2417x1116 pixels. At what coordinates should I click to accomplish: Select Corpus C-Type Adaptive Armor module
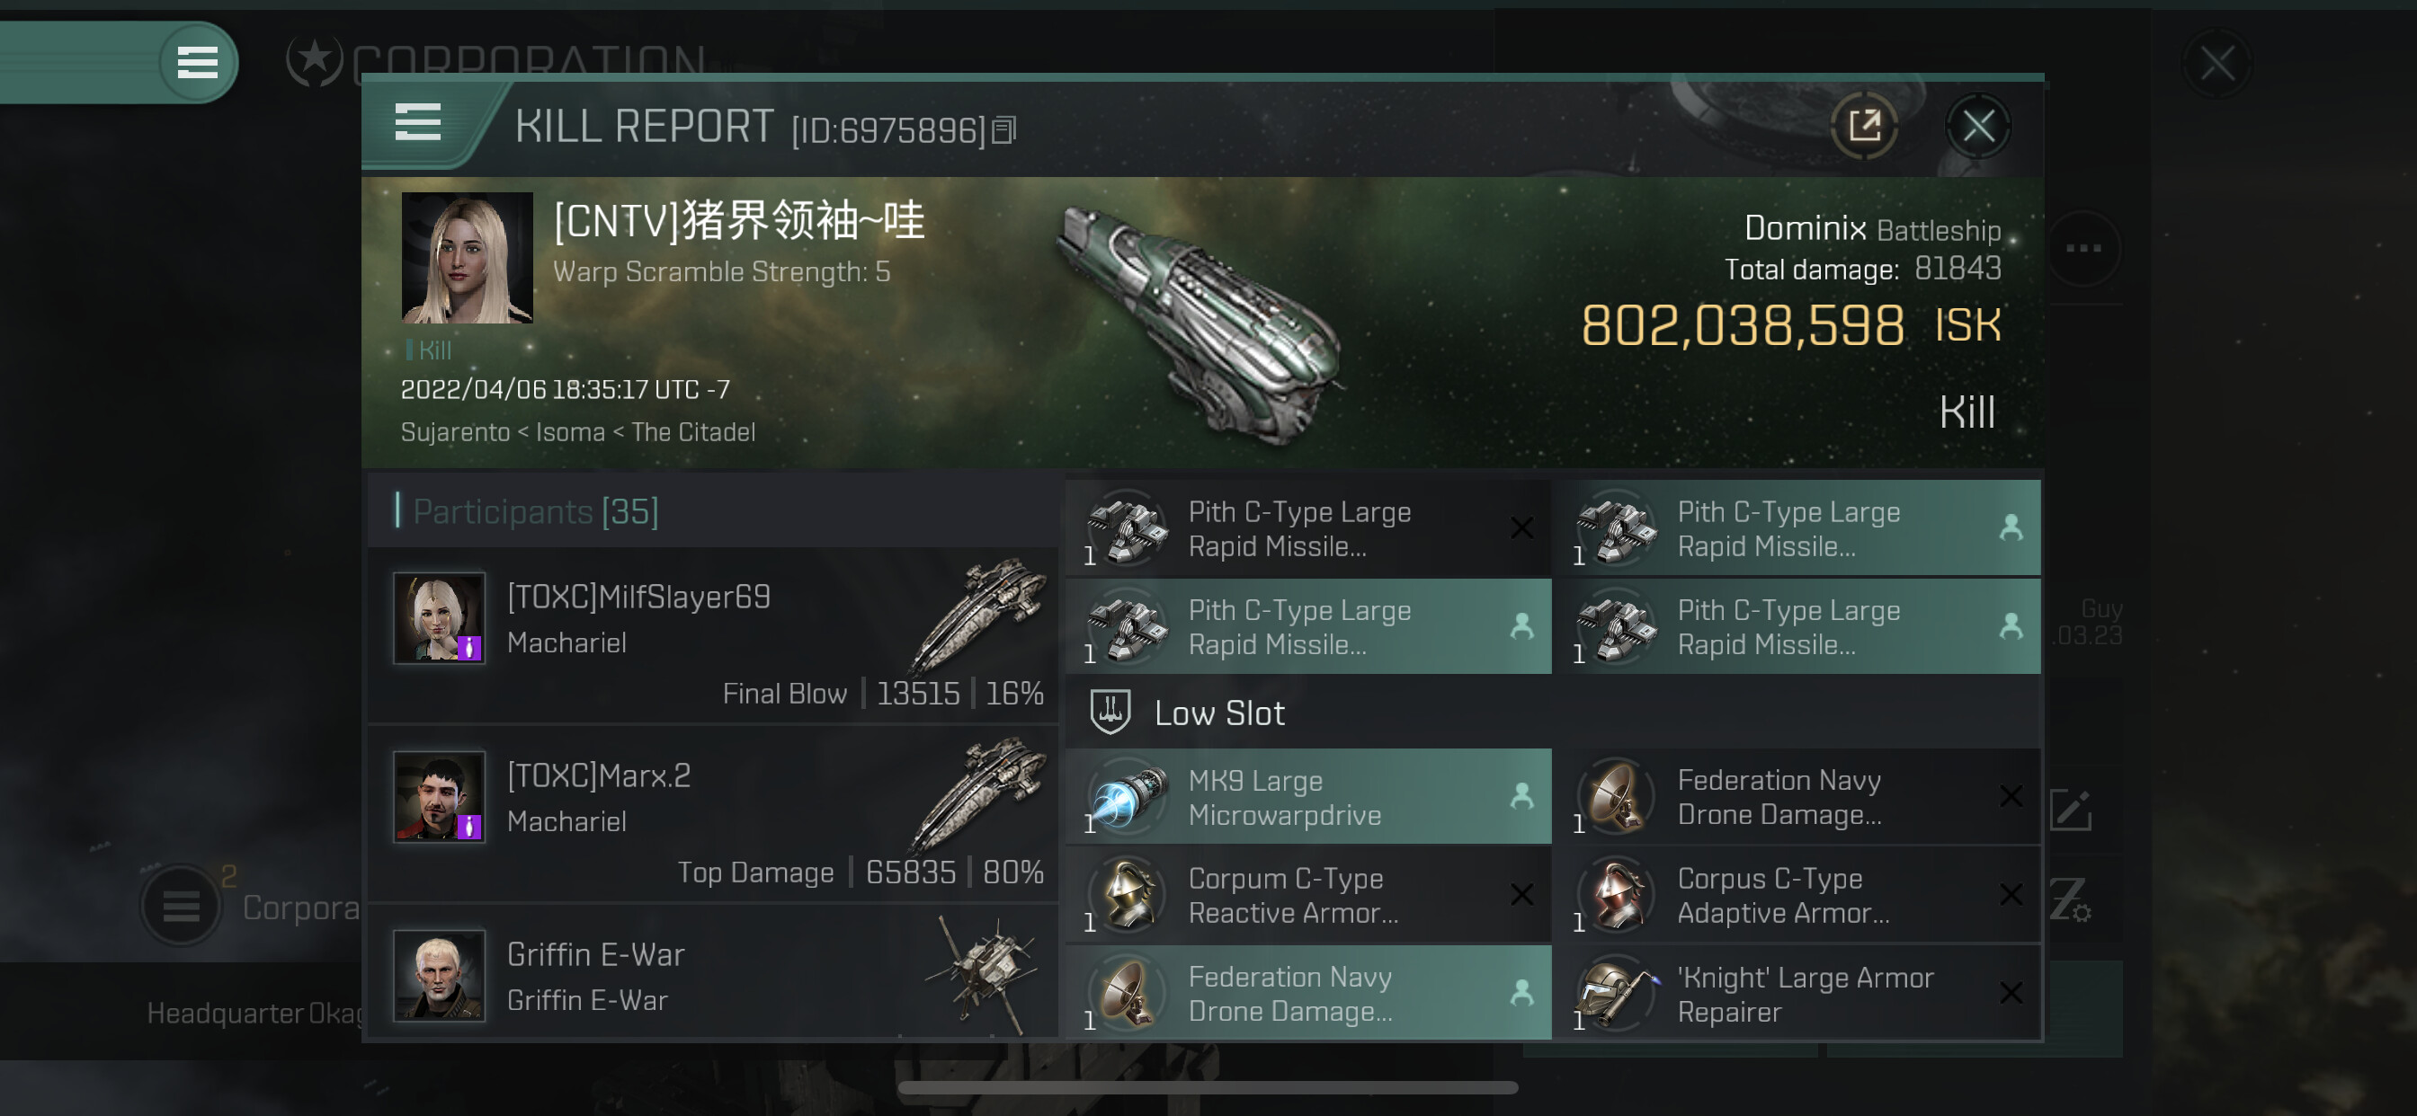pyautogui.click(x=1797, y=896)
